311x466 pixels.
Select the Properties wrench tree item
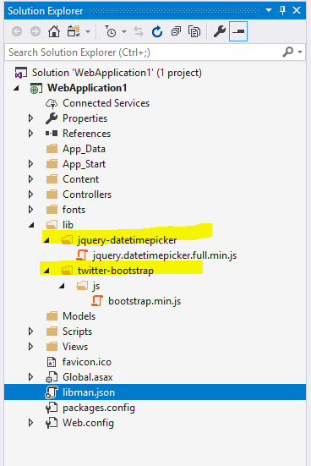(x=85, y=118)
